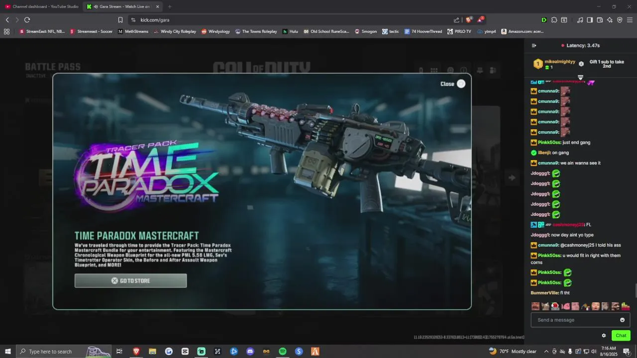
Task: Open Windyology bookmark
Action: tap(215, 31)
